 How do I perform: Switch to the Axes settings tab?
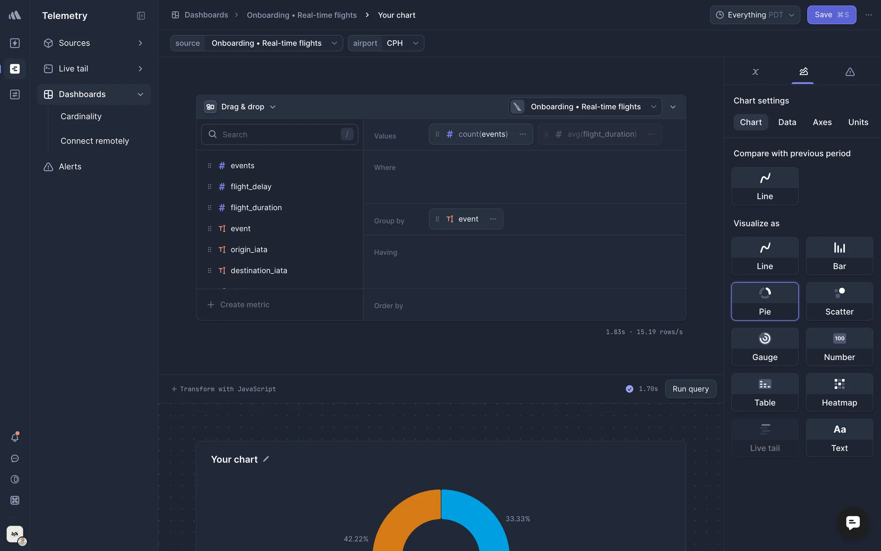[x=822, y=122]
